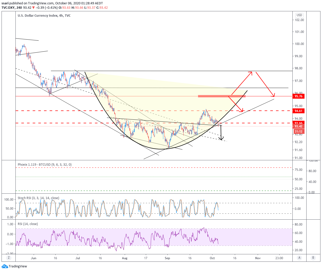Click the 97.00 price scale value

tap(299, 81)
